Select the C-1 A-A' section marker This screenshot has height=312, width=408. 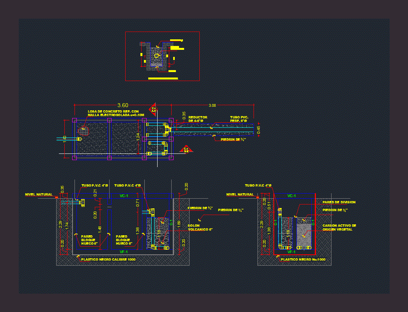point(153,109)
